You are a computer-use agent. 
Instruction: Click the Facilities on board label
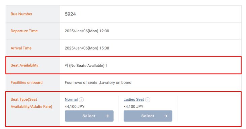click(x=27, y=83)
